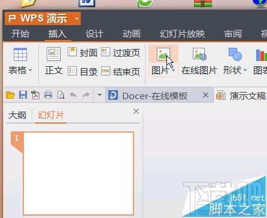Image resolution: width=267 pixels, height=218 pixels.
Task: Insert a 图表 chart
Action: coord(260,62)
